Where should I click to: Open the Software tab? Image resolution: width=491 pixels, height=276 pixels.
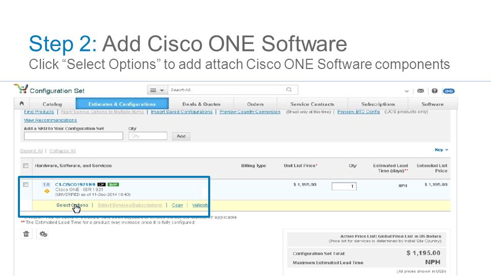(x=433, y=104)
